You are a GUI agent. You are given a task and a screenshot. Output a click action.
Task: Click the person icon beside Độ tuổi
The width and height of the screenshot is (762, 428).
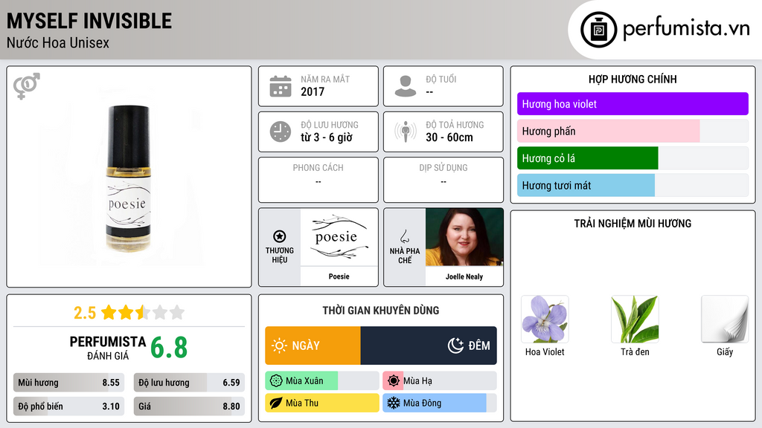point(406,86)
